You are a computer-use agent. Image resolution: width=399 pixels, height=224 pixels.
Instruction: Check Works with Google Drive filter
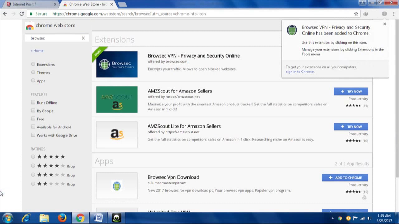click(33, 135)
